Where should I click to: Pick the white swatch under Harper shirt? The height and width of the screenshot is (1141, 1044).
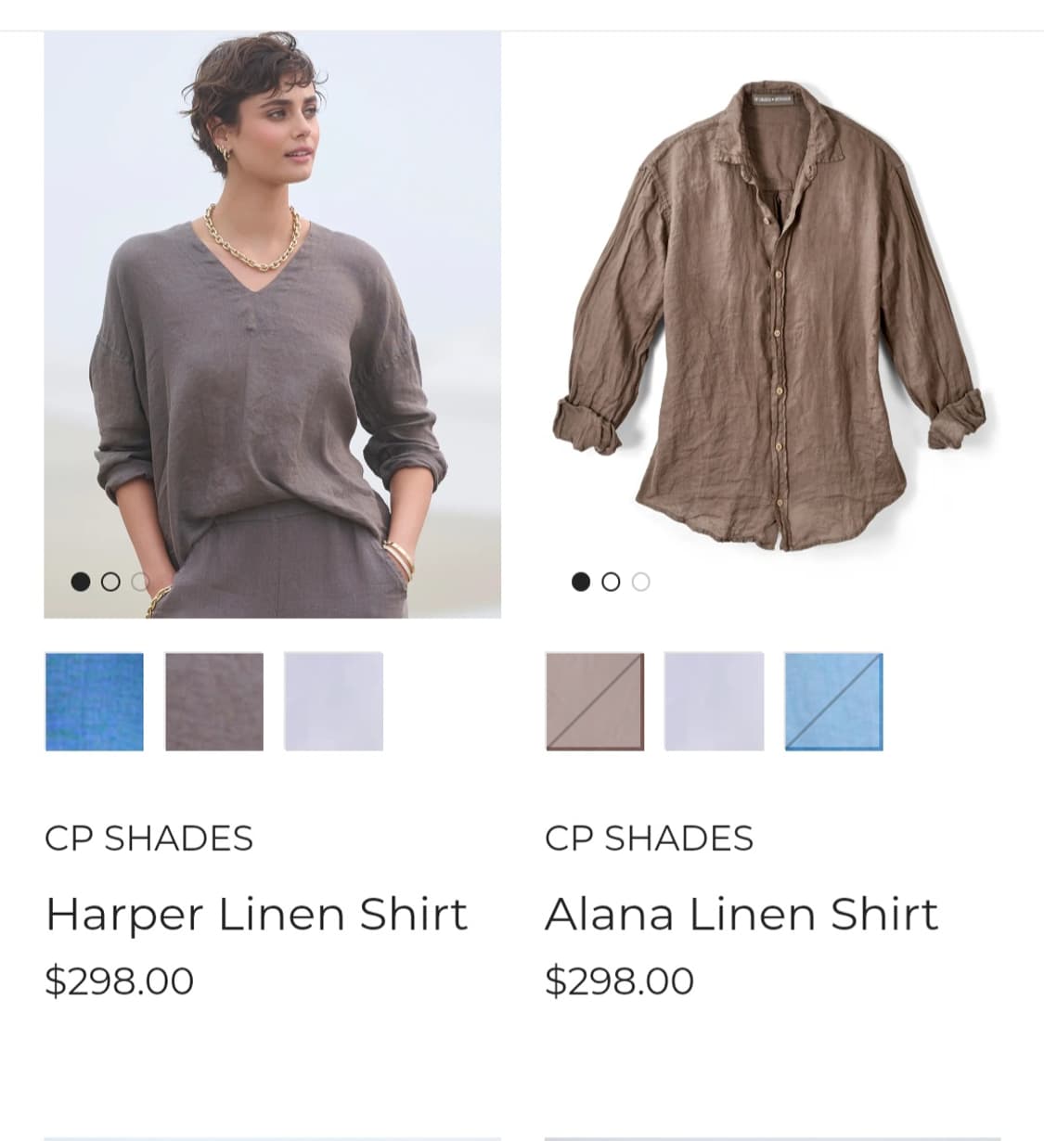click(x=334, y=701)
